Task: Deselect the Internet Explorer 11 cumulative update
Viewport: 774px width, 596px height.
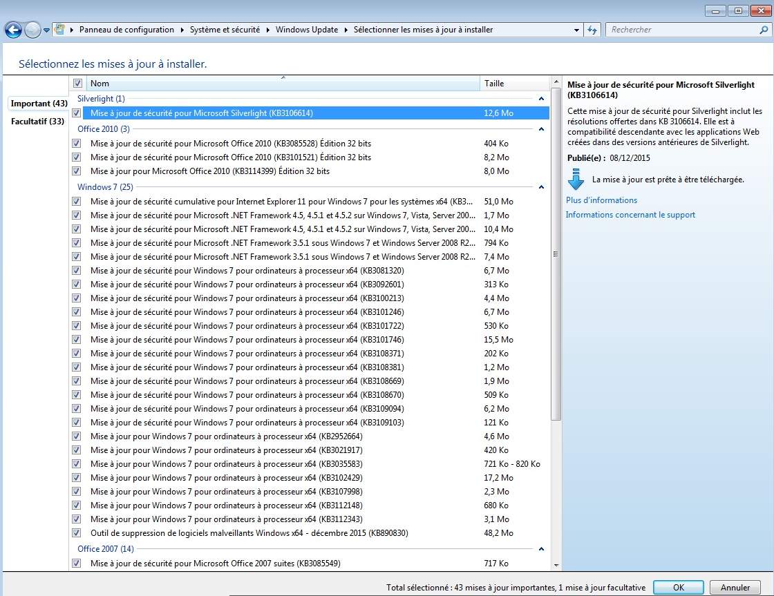Action: tap(76, 202)
